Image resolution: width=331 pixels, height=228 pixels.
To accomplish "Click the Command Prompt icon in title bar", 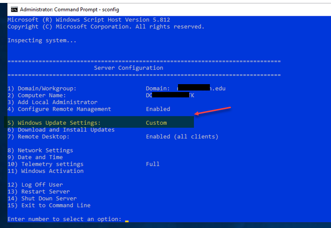I will [14, 9].
